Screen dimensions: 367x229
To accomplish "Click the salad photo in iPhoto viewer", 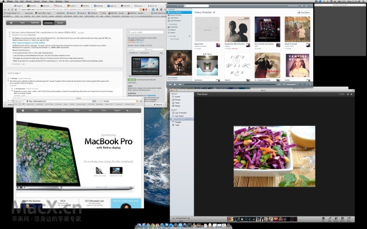I will (274, 156).
